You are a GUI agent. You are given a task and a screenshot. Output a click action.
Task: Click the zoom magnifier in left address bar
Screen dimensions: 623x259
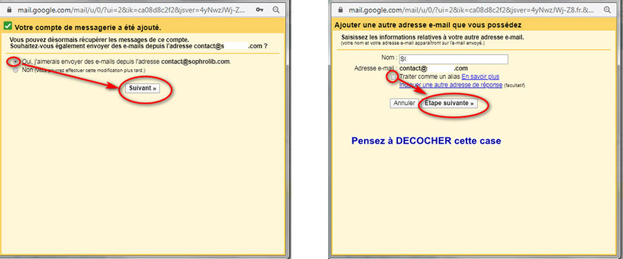click(x=276, y=10)
